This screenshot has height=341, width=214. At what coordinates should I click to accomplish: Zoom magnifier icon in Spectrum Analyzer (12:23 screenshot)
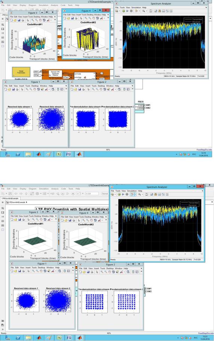[x=139, y=194]
